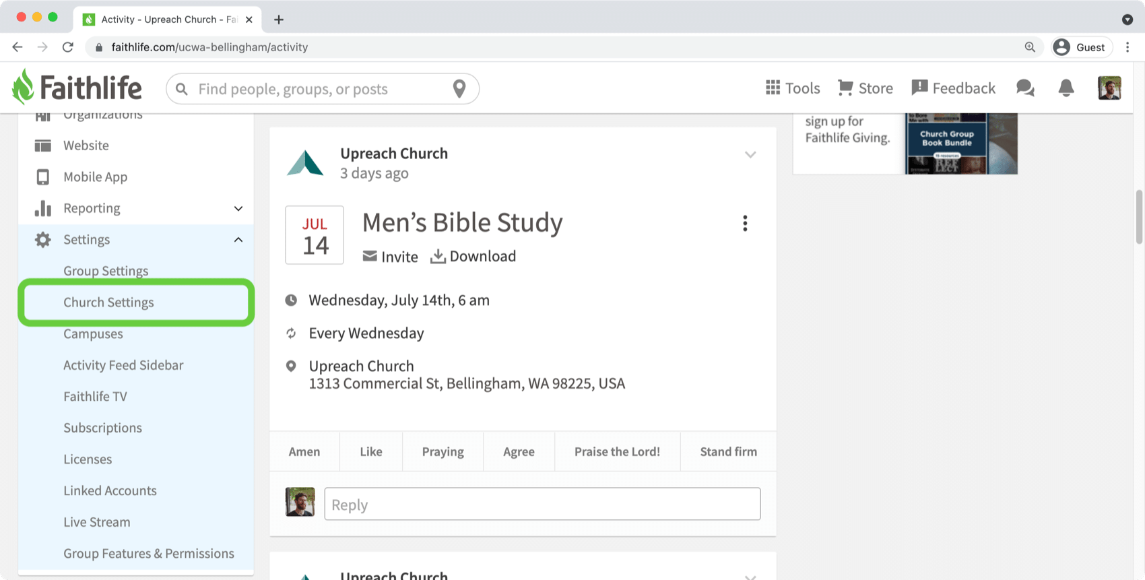Click the Reply text field
This screenshot has height=580, width=1145.
pos(542,504)
